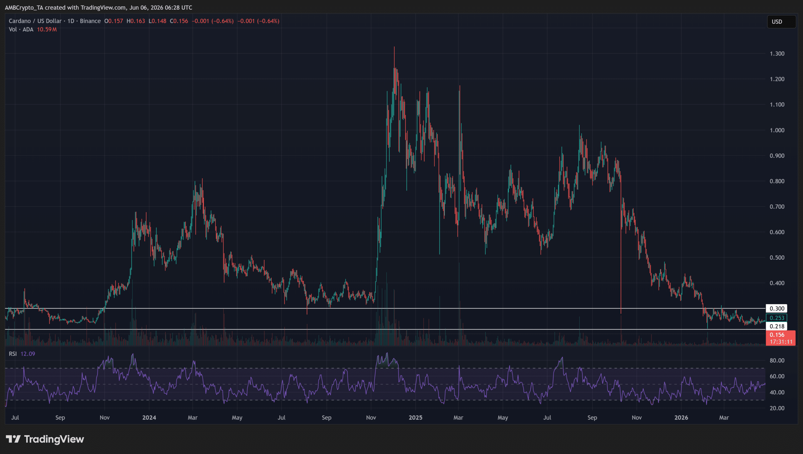This screenshot has width=803, height=454.
Task: Click the AMBCrypto_TA attribution header text
Action: coord(98,8)
